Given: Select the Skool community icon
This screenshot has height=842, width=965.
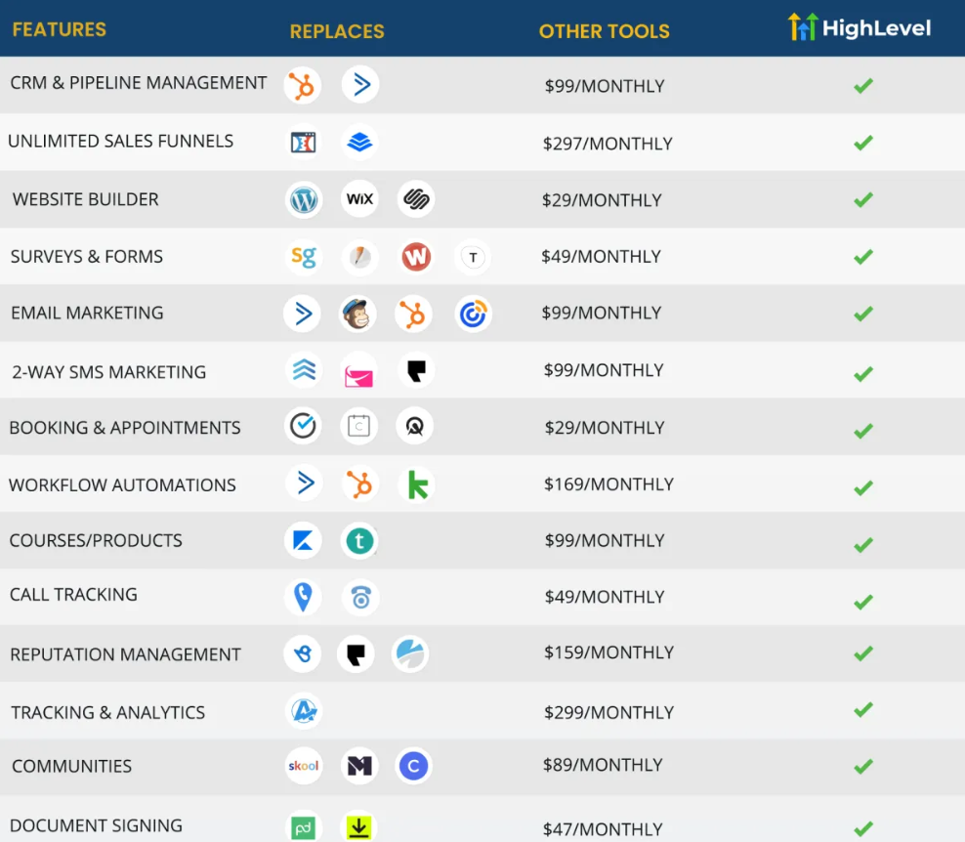Looking at the screenshot, I should 303,766.
